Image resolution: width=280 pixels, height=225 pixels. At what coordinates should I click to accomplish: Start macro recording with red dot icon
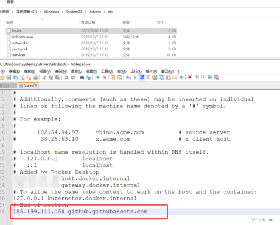click(190, 78)
